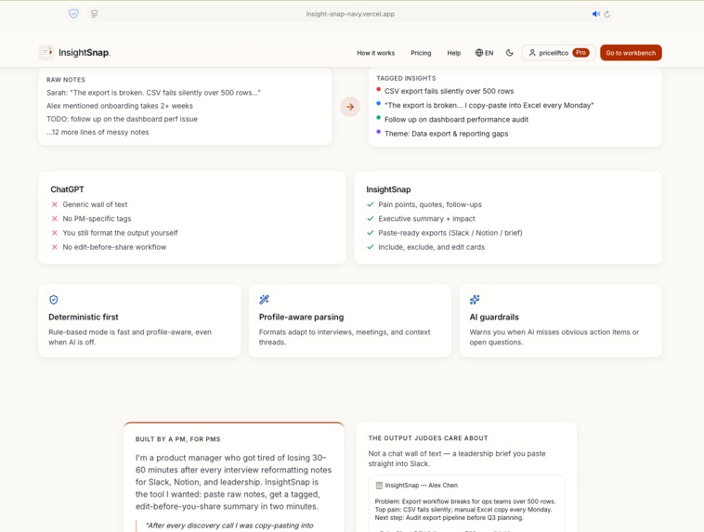Go to the Pricing page
The image size is (704, 532).
click(421, 53)
